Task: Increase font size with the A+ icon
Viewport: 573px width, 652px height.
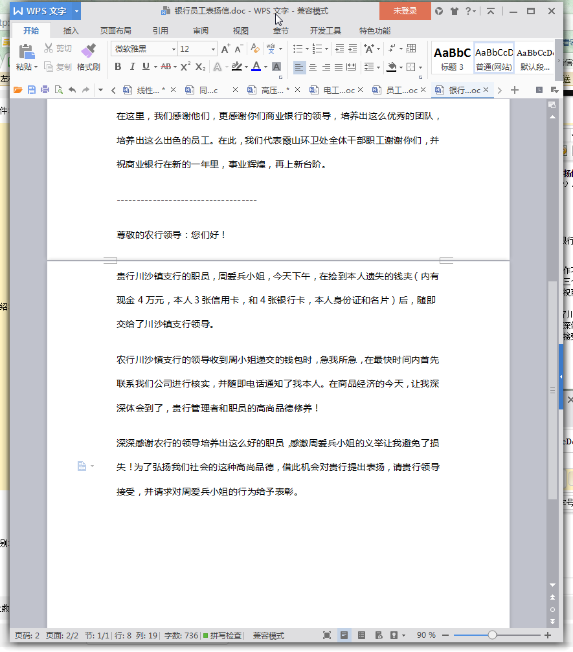Action: 225,49
